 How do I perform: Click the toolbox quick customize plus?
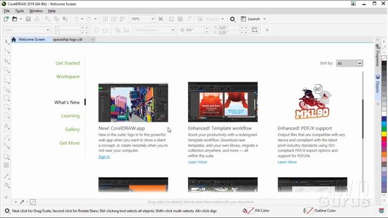pyautogui.click(x=7, y=197)
